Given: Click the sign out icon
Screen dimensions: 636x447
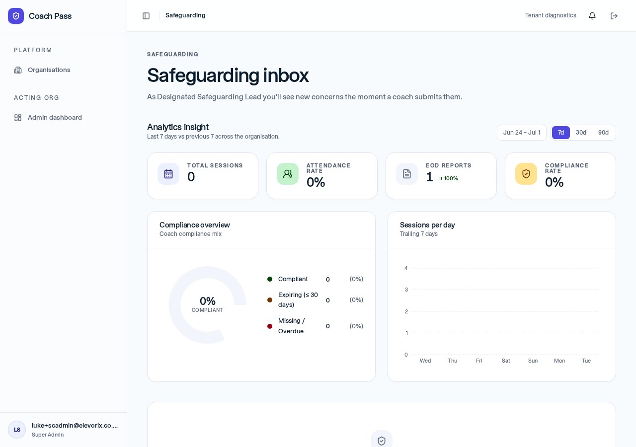Looking at the screenshot, I should pos(614,16).
